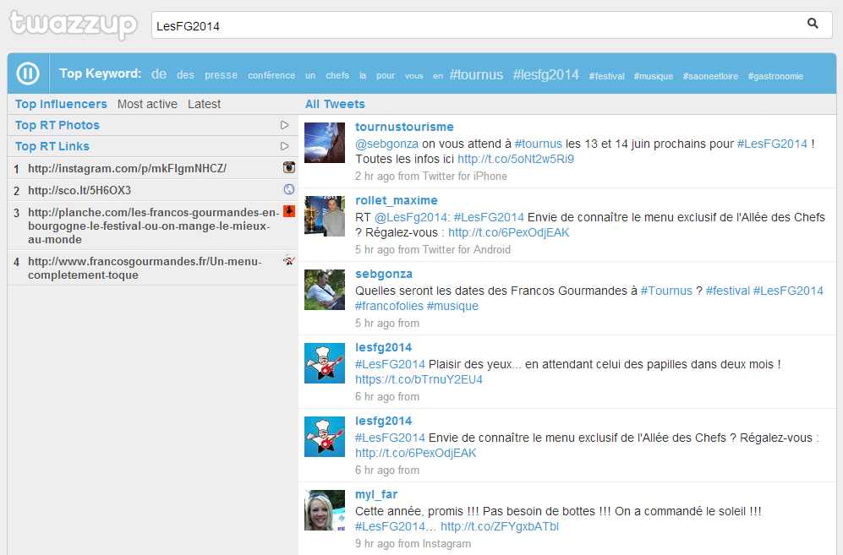Select the 'vous' top keyword
Image resolution: width=843 pixels, height=555 pixels.
pyautogui.click(x=414, y=76)
